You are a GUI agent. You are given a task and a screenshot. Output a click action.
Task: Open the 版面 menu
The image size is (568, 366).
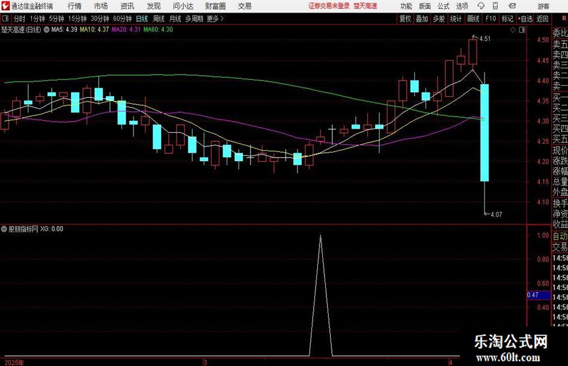tap(425, 6)
